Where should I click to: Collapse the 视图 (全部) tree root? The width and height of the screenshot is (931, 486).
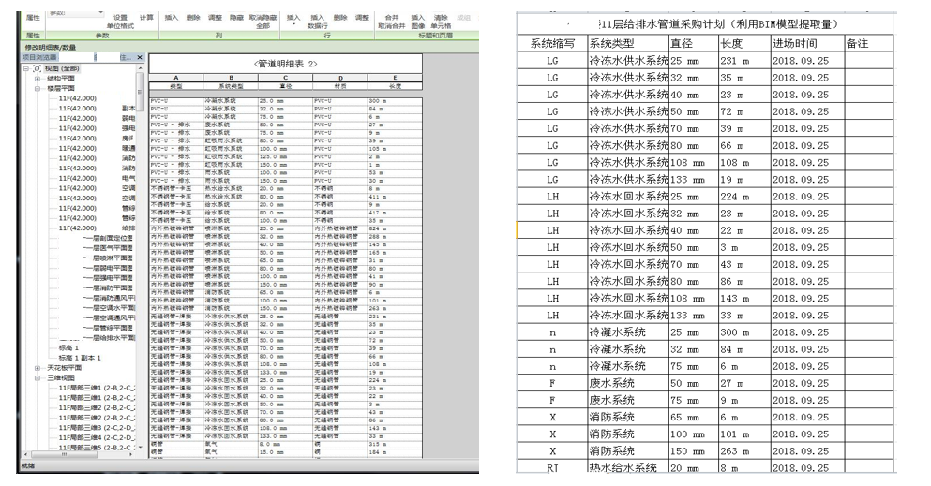[26, 68]
